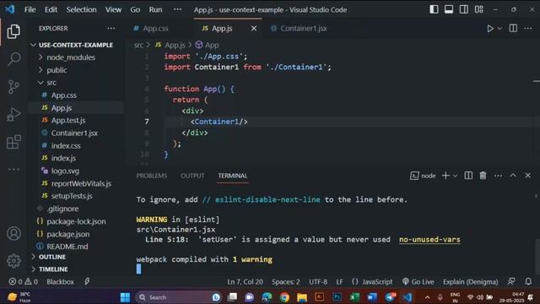540x304 pixels.
Task: Open run button dropdown arrow
Action: [x=499, y=28]
